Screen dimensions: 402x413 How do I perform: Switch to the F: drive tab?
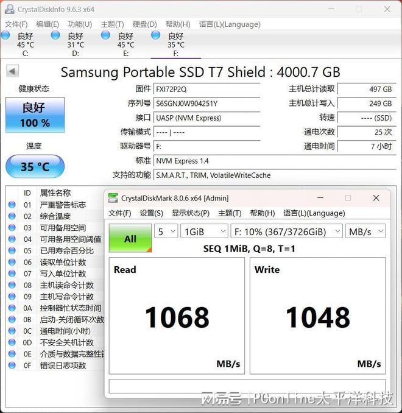coord(175,40)
